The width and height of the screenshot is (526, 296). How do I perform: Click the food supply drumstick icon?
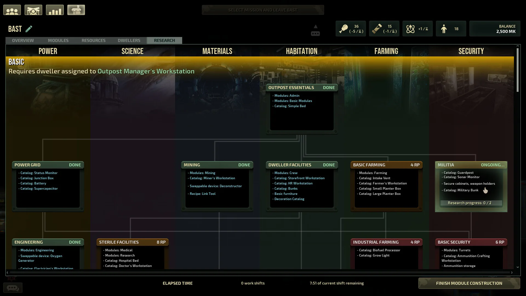pos(343,29)
